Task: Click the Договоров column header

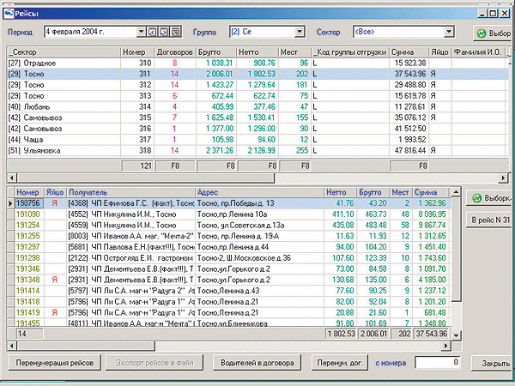Action: pyautogui.click(x=175, y=52)
